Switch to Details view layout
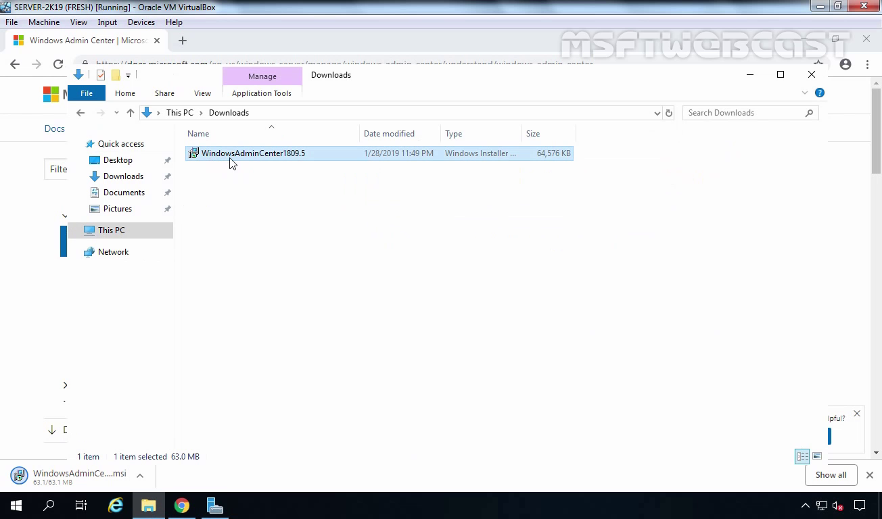The width and height of the screenshot is (882, 519). pos(802,457)
